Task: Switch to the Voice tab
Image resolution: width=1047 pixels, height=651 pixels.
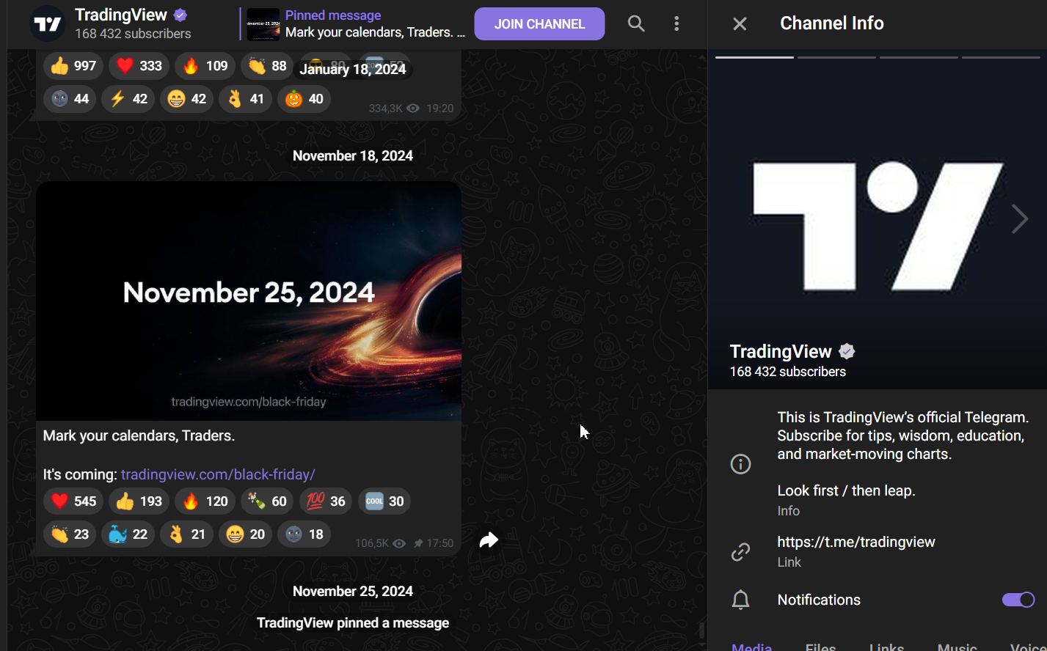Action: [1028, 647]
